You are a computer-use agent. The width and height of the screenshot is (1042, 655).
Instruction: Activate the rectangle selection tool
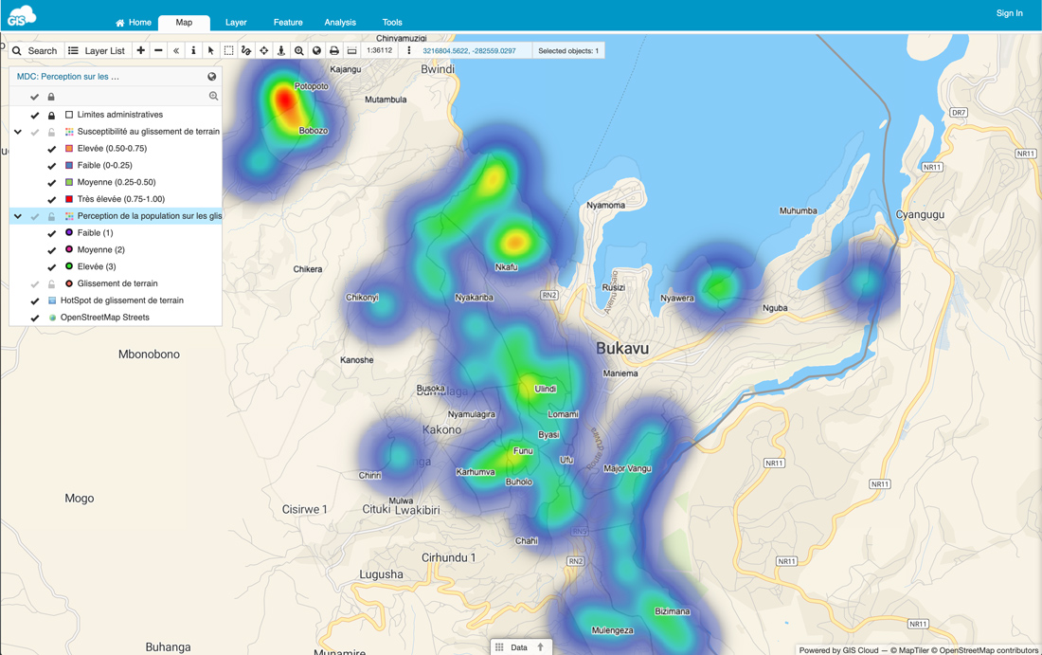point(227,49)
